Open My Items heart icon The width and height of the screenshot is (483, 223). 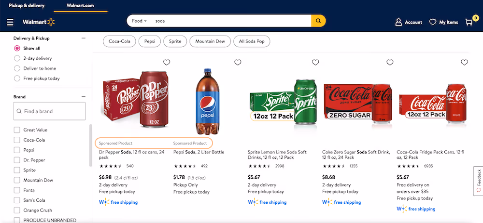(x=432, y=22)
